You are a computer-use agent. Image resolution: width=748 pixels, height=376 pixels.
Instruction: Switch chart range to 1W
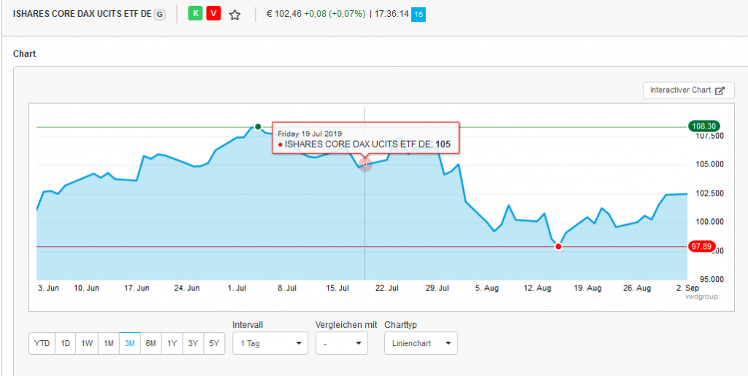point(87,344)
